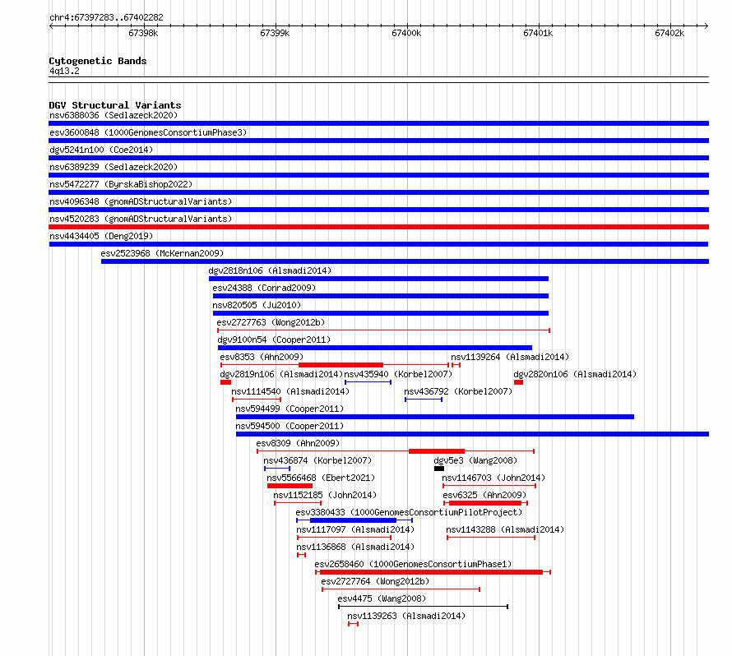
Task: Click esv8353 (Ahn2009) label
Action: tap(262, 357)
